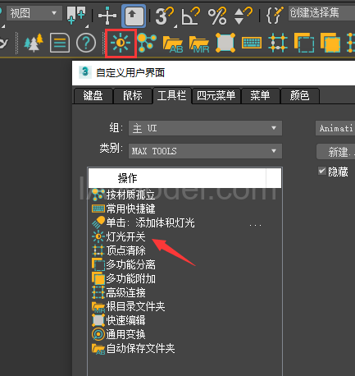Screen dimensions: 355x376
Task: Toggle the 3D snaps toggle icon
Action: click(x=165, y=16)
